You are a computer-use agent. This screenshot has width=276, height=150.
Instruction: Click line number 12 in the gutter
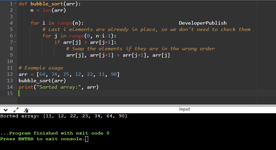point(10,74)
